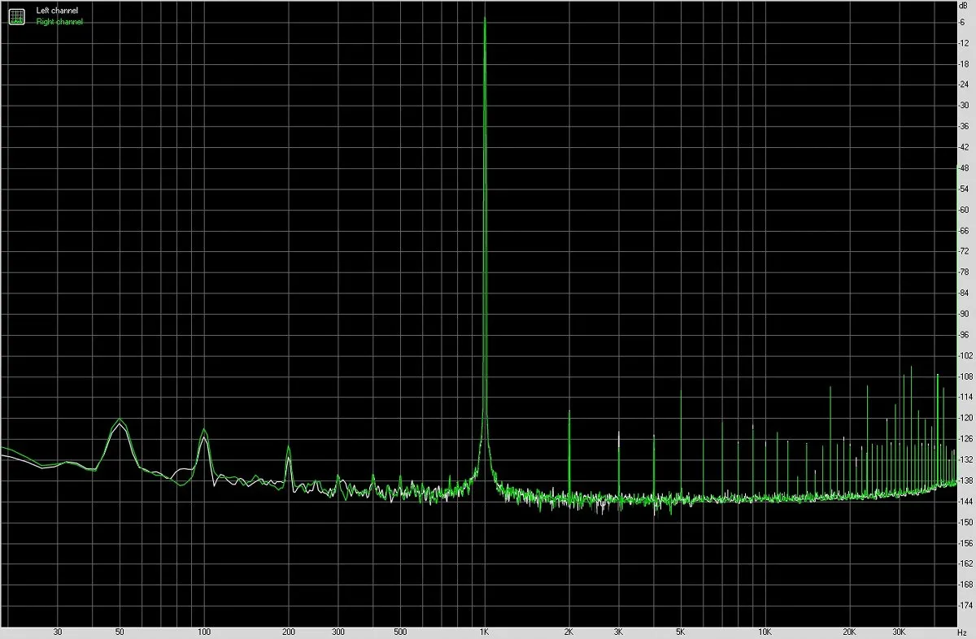
Task: Click the "dB" unit label above the vertical axis
Action: pyautogui.click(x=964, y=6)
